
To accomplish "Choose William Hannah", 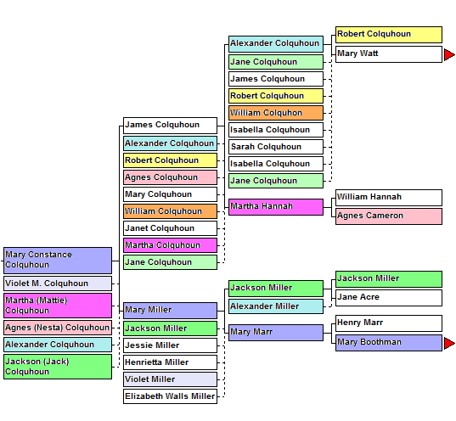I will [x=389, y=198].
